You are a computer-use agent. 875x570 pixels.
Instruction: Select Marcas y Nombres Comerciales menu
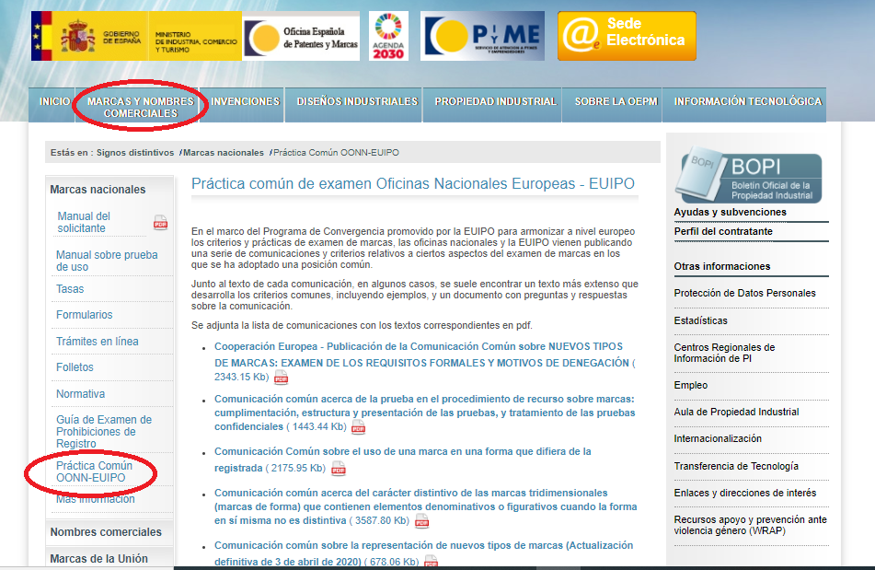point(141,107)
